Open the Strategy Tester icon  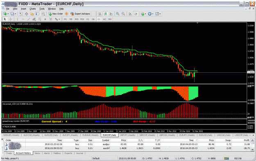click(x=43, y=14)
